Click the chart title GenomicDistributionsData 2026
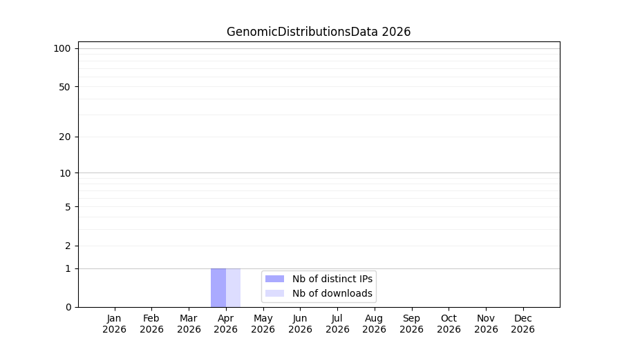 pos(319,32)
